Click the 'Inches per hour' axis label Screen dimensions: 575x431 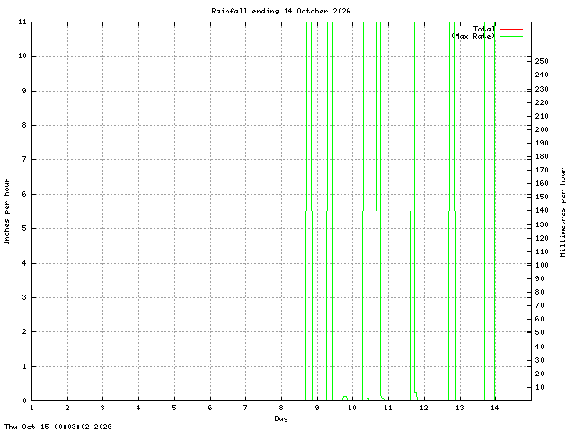tap(6, 212)
